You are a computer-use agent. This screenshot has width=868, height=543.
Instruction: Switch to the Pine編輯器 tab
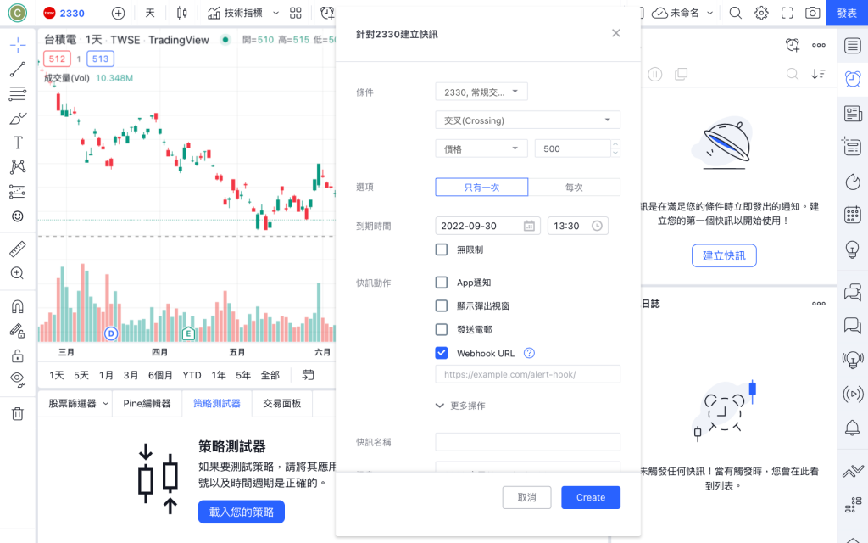[x=147, y=403]
